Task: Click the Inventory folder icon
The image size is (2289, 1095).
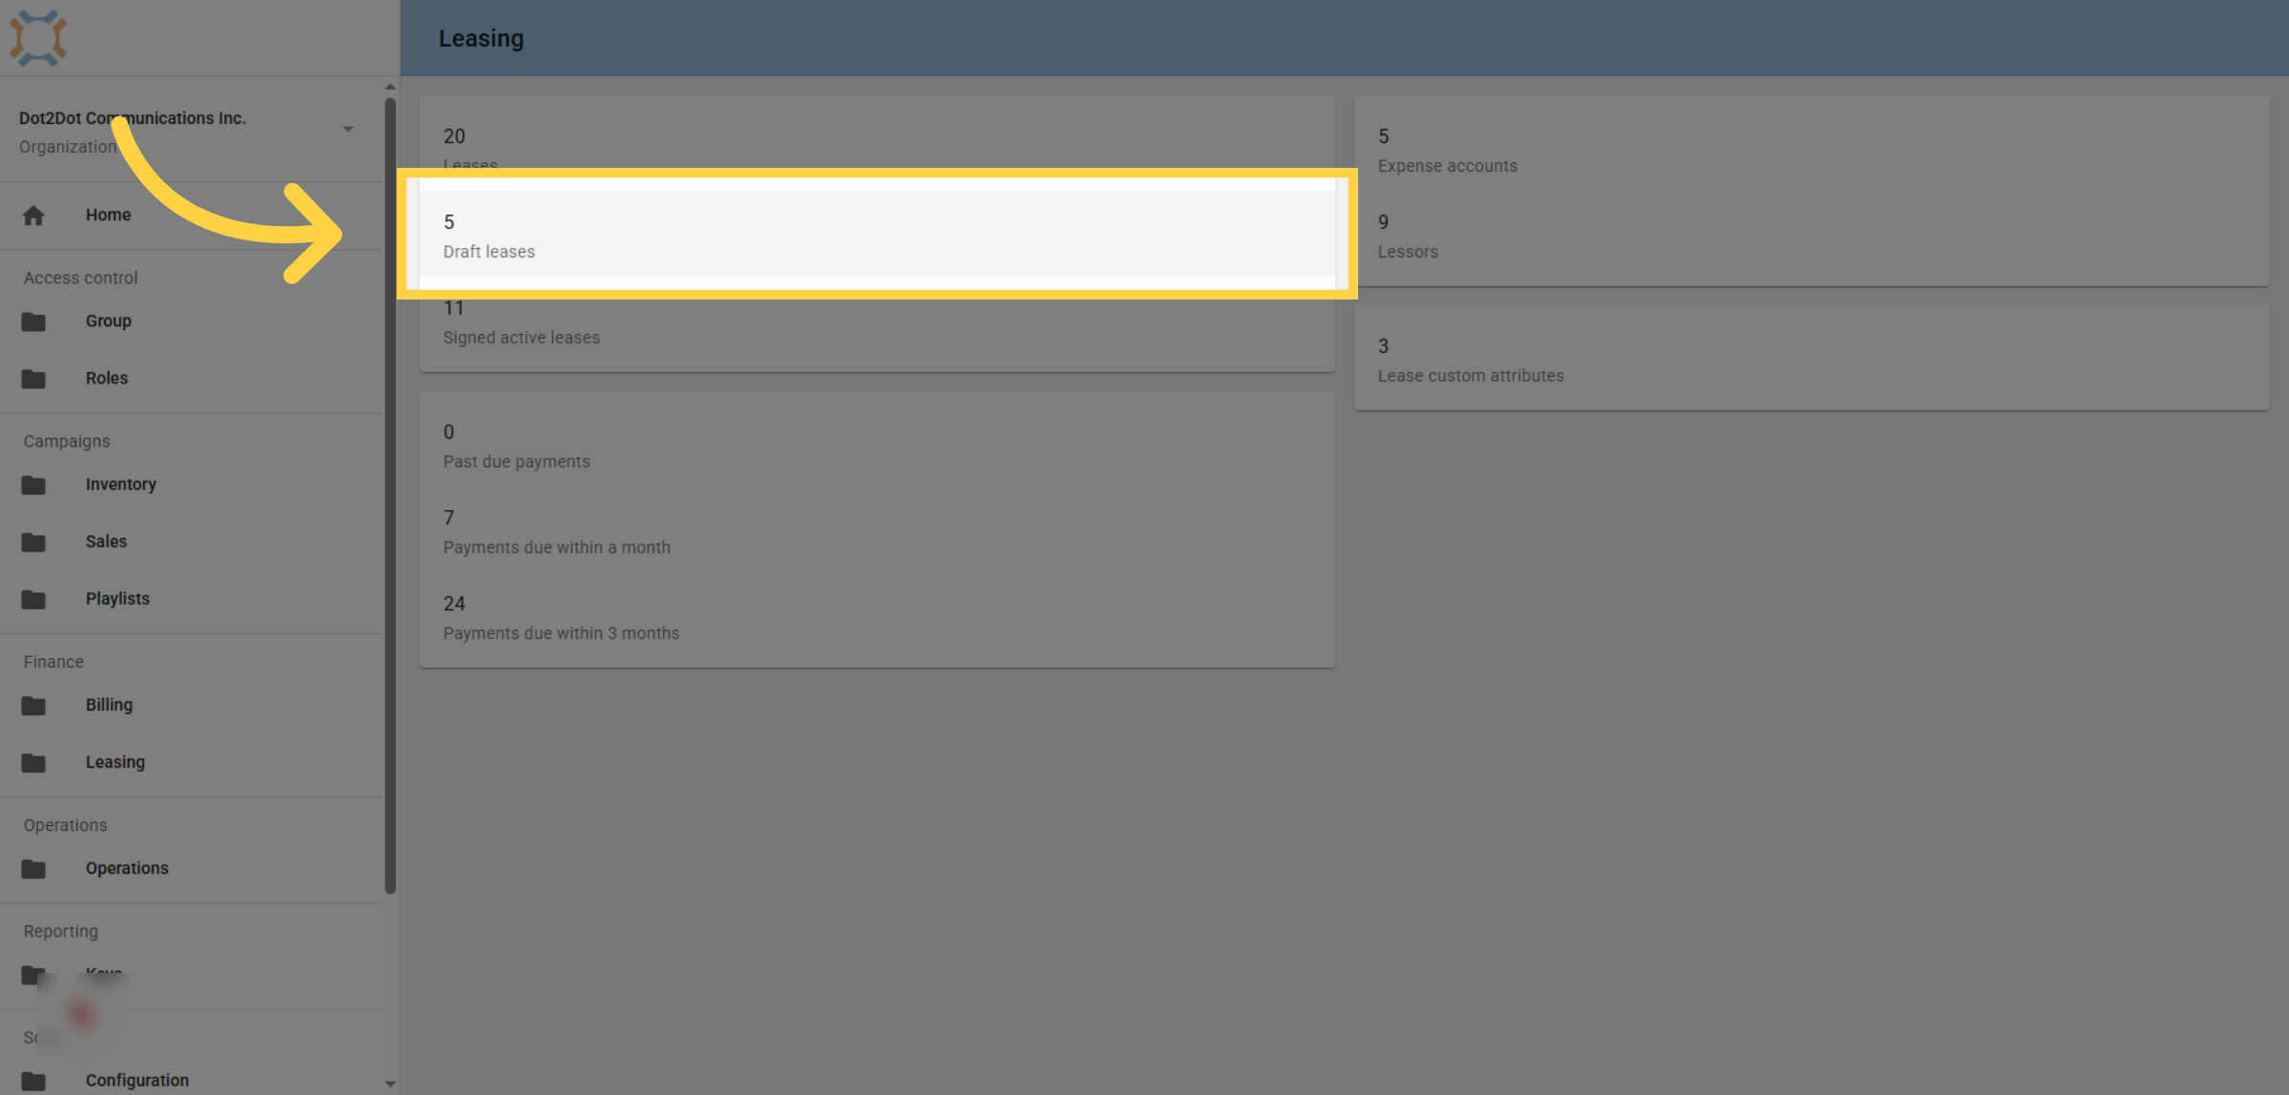Action: [x=33, y=485]
